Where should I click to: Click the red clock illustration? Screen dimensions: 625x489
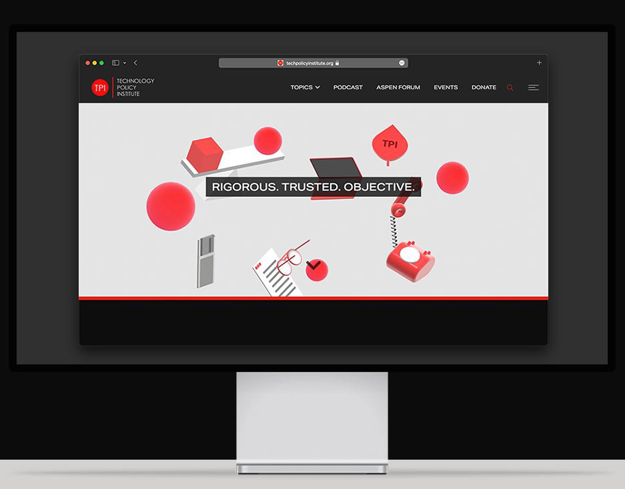pyautogui.click(x=317, y=270)
